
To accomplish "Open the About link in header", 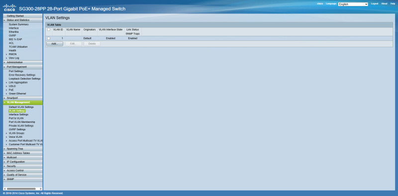I will pyautogui.click(x=384, y=4).
